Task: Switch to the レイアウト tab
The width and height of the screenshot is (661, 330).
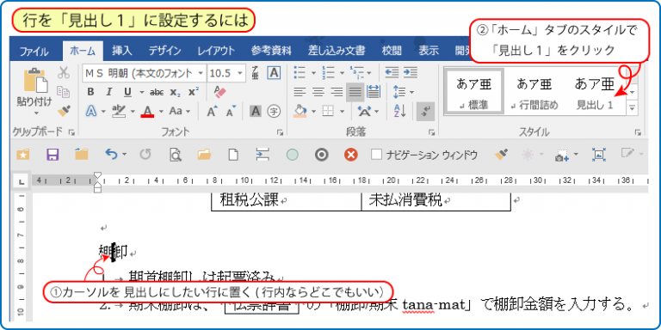Action: pos(216,51)
